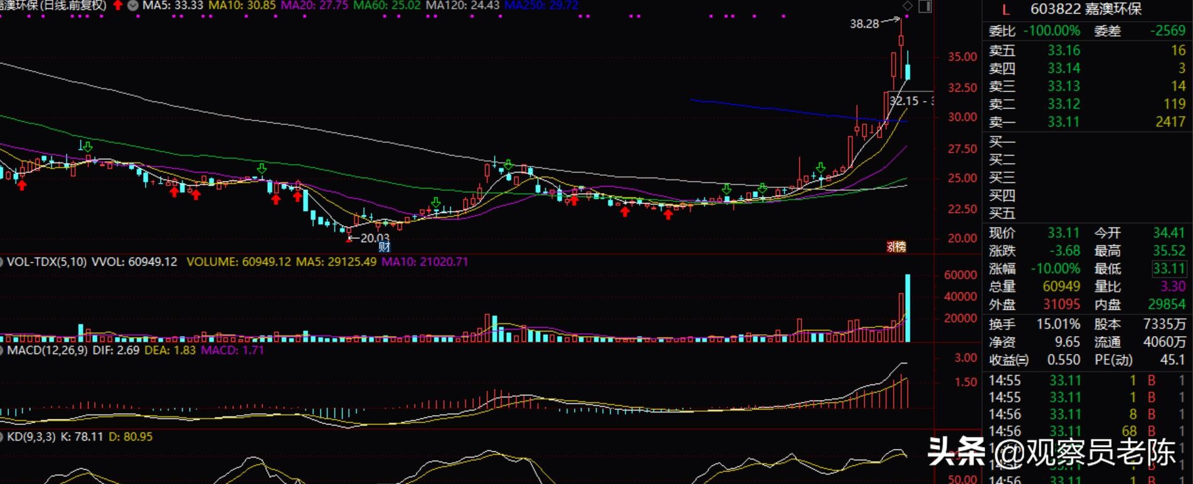Image resolution: width=1193 pixels, height=484 pixels.
Task: Select the 卖五 33.16 order row
Action: point(1087,50)
